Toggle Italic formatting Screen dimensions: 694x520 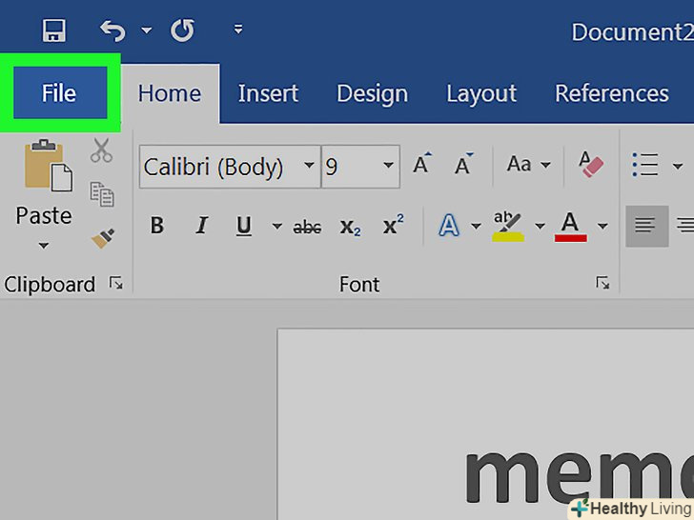[202, 226]
